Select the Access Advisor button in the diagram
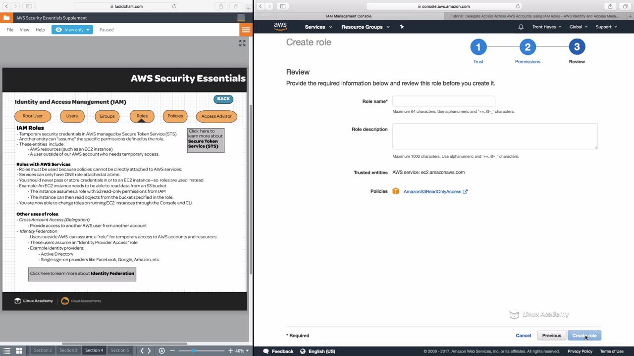 [x=216, y=116]
